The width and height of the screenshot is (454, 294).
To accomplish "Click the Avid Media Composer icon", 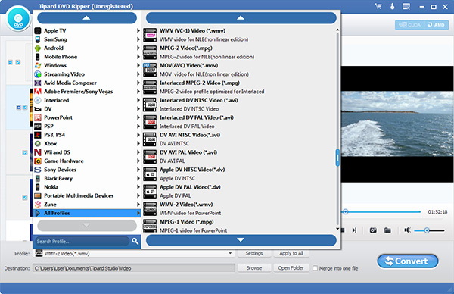I will [x=38, y=83].
